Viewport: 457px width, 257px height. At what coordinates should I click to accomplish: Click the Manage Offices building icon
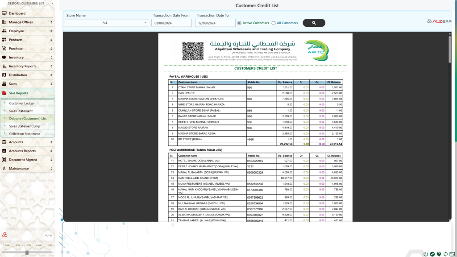point(4,22)
